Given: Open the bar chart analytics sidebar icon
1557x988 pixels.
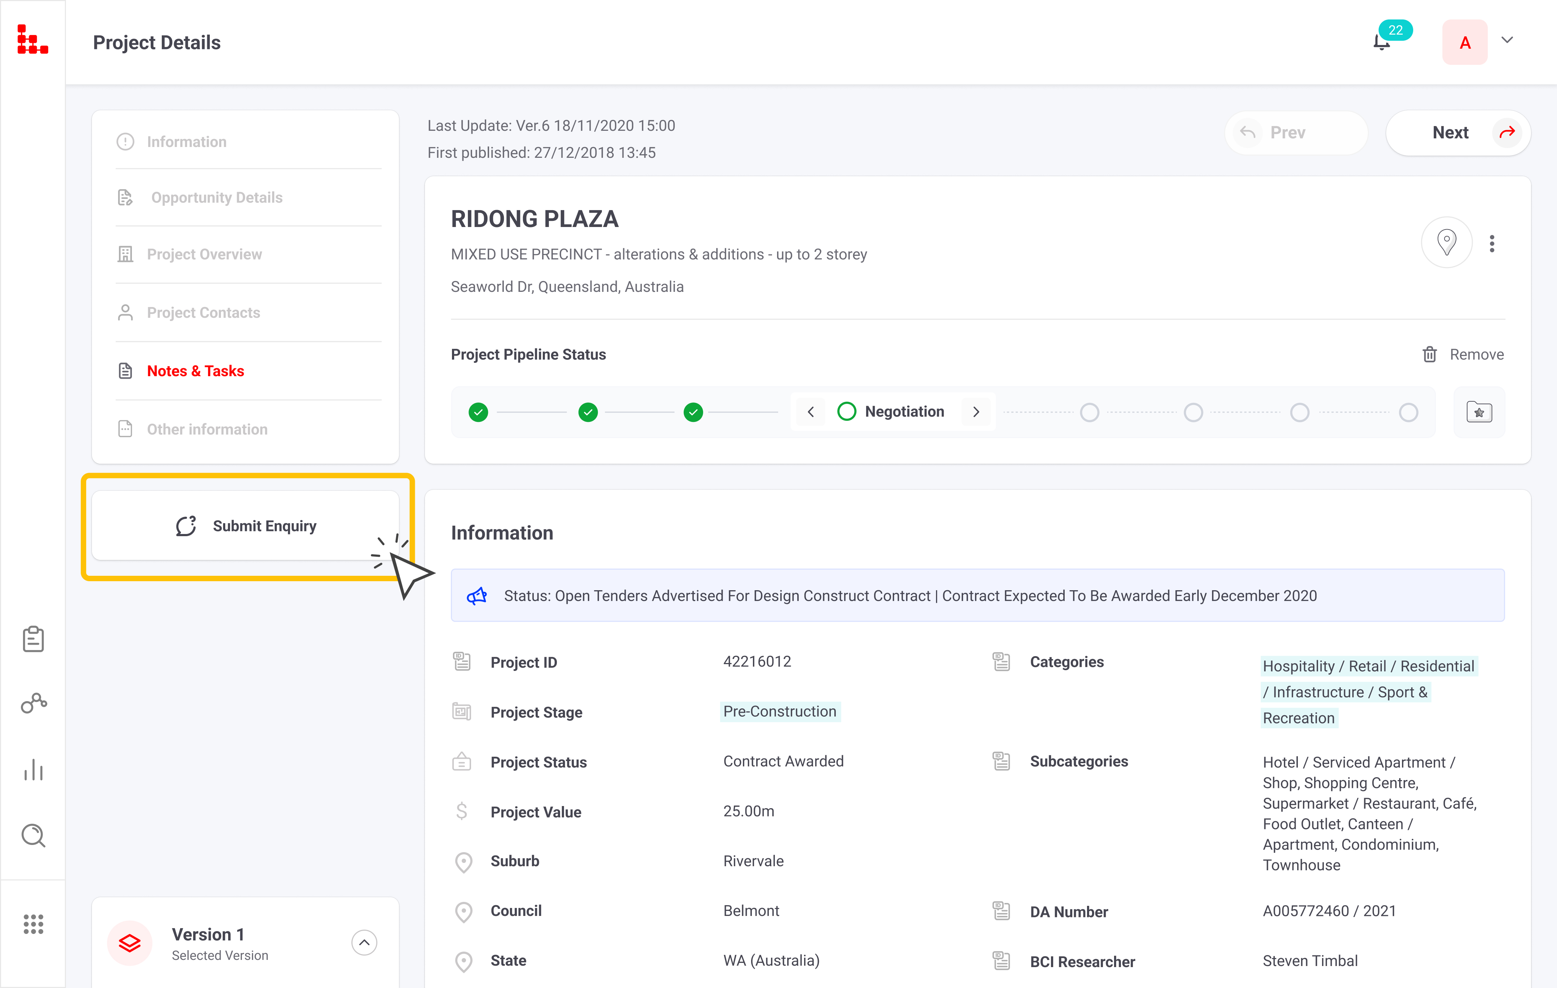Looking at the screenshot, I should click(33, 769).
